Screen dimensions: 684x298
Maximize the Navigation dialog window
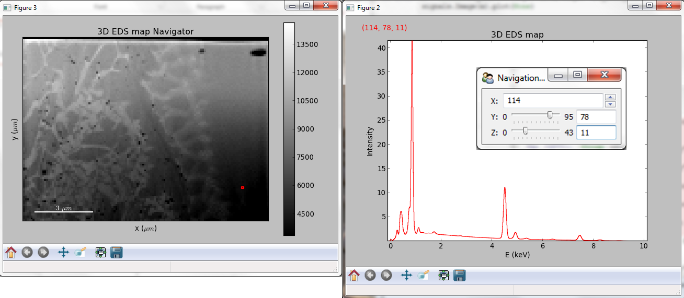coord(577,75)
